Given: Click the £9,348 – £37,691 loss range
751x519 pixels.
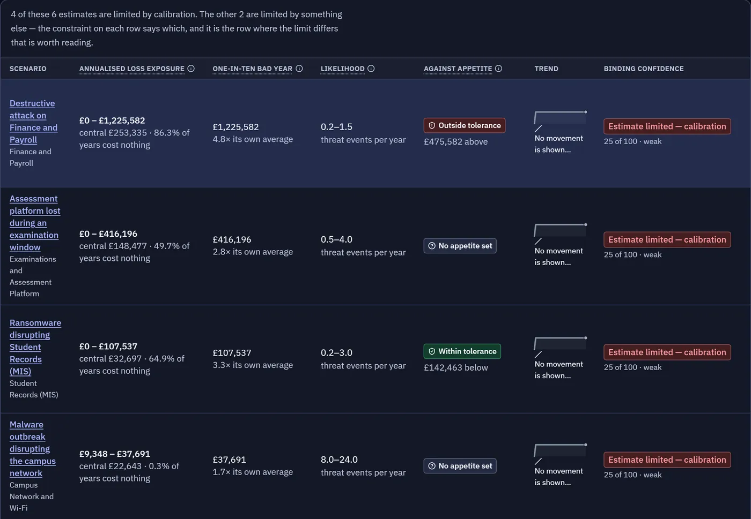Looking at the screenshot, I should pos(115,454).
